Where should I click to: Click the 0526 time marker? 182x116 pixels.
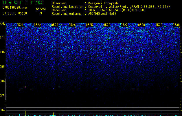tap(107, 25)
